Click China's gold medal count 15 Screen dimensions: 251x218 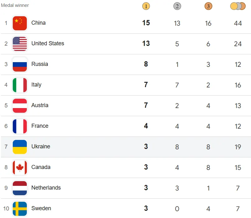point(146,23)
